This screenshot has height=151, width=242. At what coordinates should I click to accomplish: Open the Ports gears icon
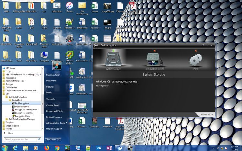196,60
